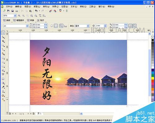Click the Export icon
The width and height of the screenshot is (155, 123).
tap(55, 11)
